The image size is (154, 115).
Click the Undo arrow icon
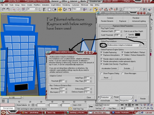point(4,9)
